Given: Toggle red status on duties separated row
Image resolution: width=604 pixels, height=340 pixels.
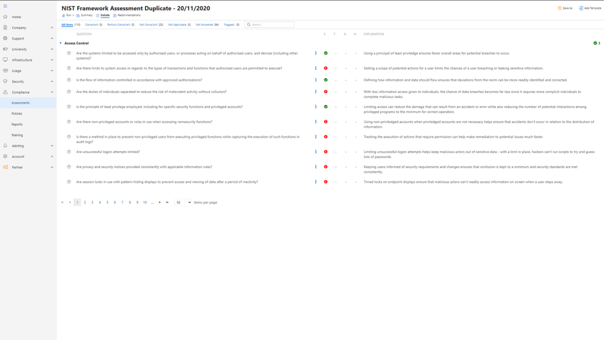Looking at the screenshot, I should click(x=326, y=92).
